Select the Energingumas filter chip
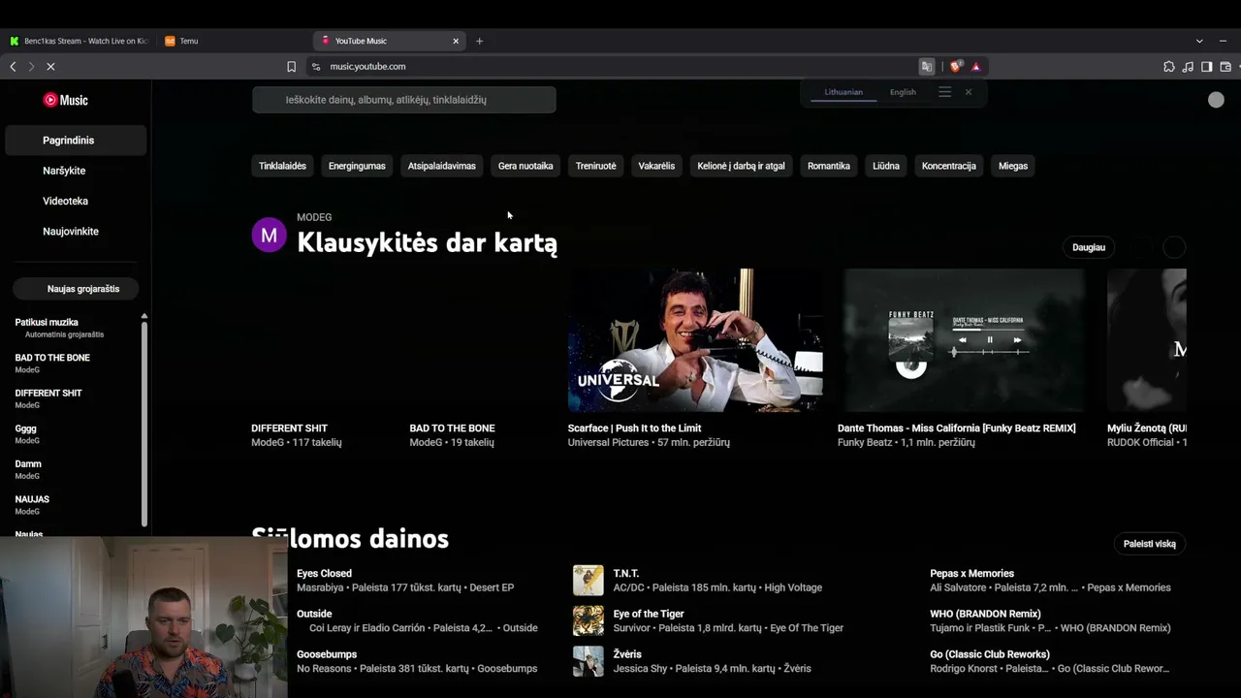The width and height of the screenshot is (1241, 698). [357, 166]
